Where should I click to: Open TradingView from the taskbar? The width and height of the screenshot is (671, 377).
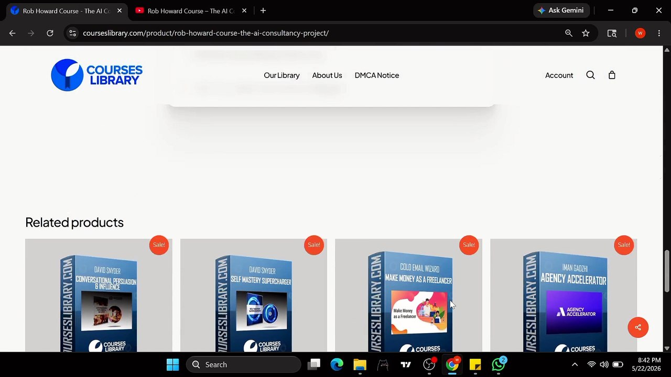coord(406,364)
